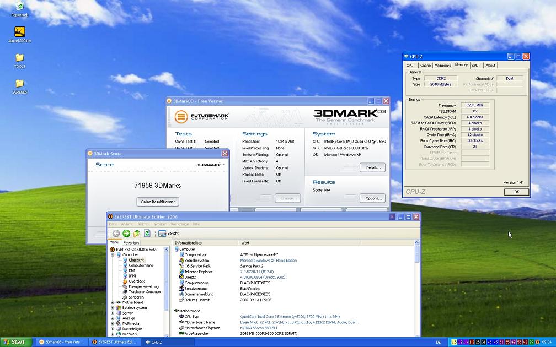Switch to Menü tab in EVEREST side panel
The image size is (556, 347).
[114, 242]
